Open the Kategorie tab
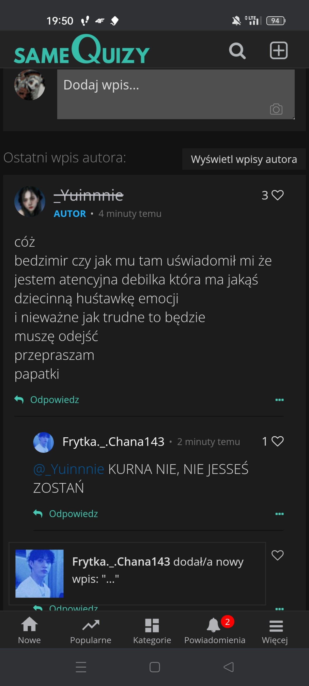The height and width of the screenshot is (686, 309). coord(152,630)
